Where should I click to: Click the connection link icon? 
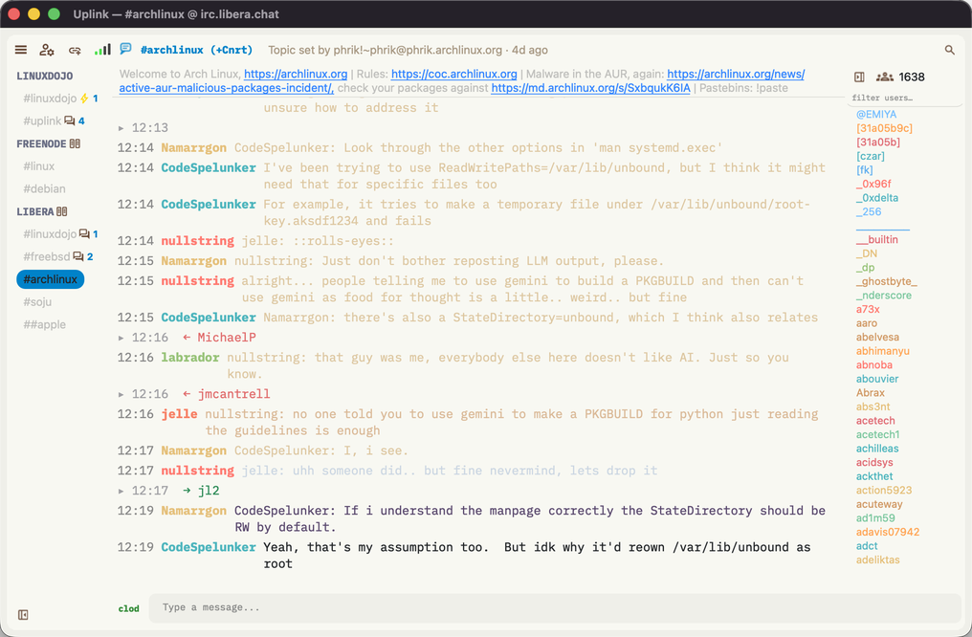pos(75,50)
